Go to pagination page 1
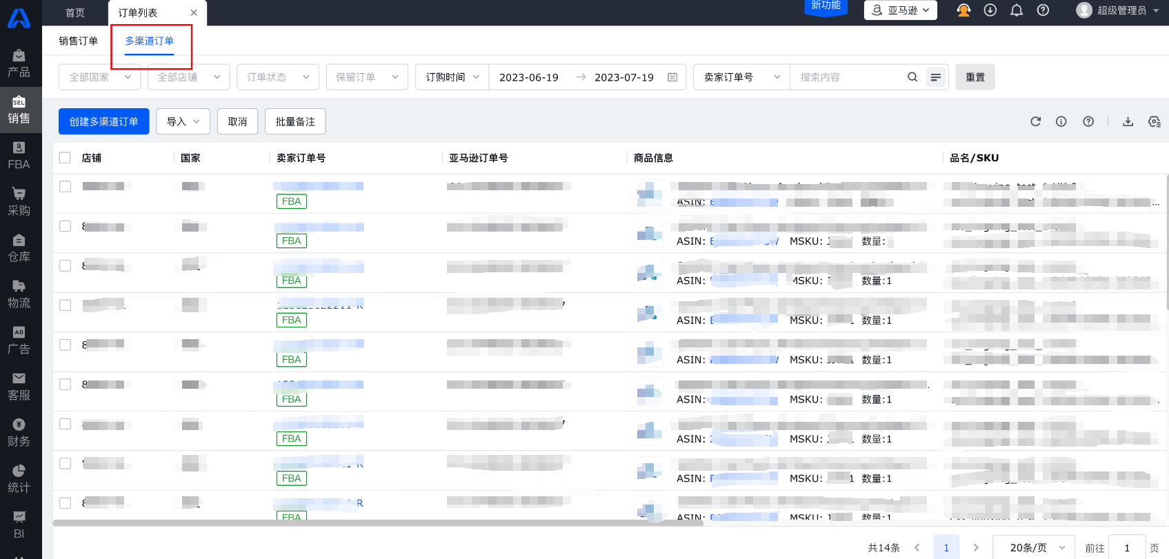This screenshot has height=559, width=1169. (946, 547)
